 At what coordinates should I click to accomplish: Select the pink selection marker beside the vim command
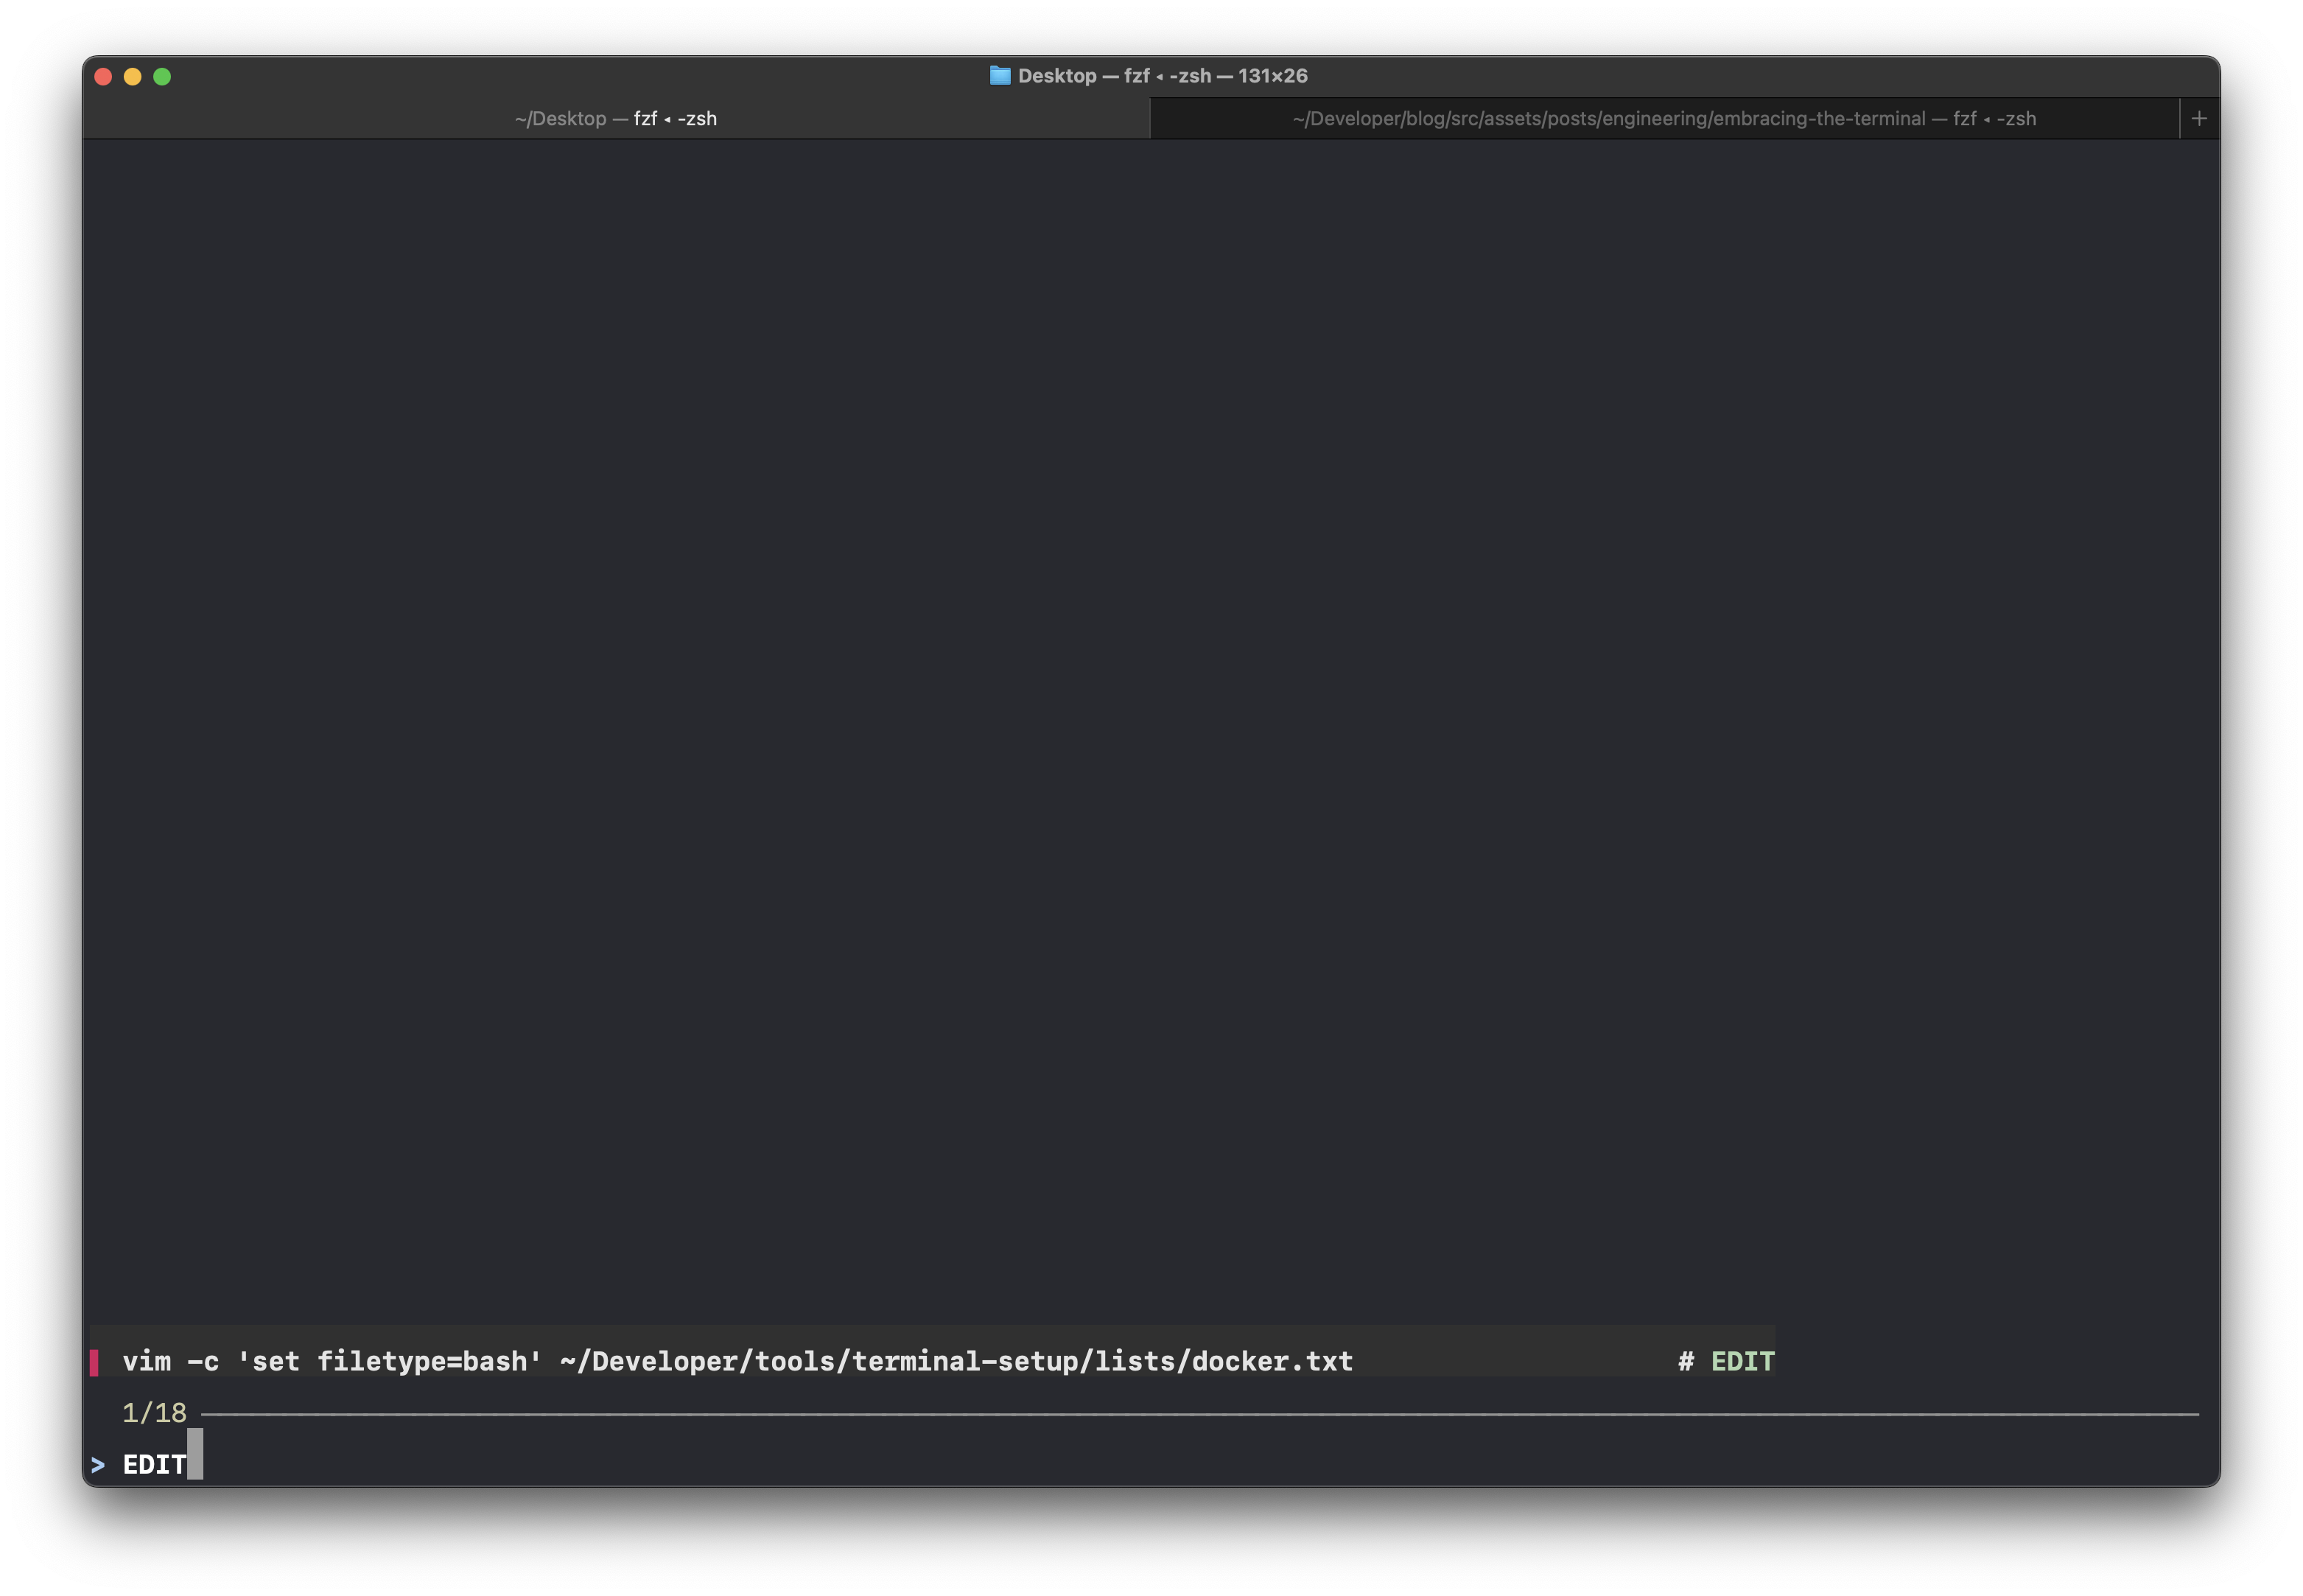[x=94, y=1361]
